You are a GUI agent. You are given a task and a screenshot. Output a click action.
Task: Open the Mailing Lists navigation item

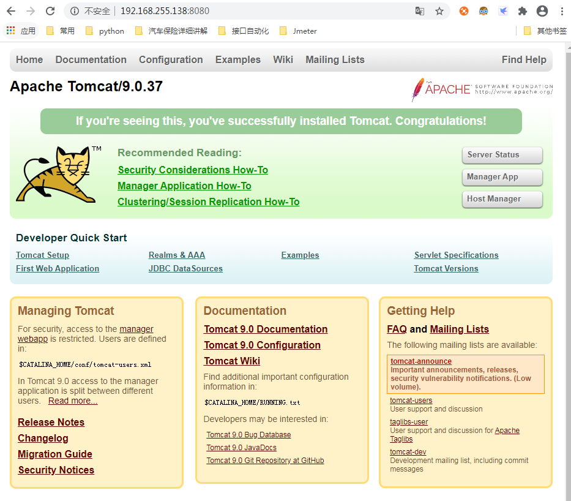tap(335, 60)
